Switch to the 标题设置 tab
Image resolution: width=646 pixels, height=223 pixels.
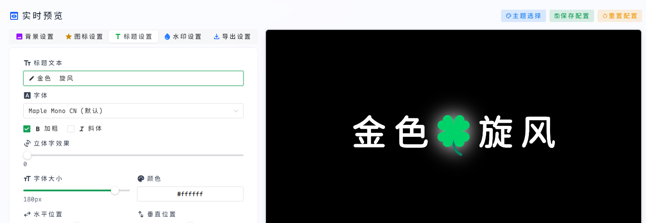(x=133, y=37)
